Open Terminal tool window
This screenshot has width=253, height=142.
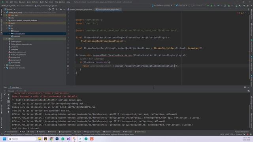[52, 132]
